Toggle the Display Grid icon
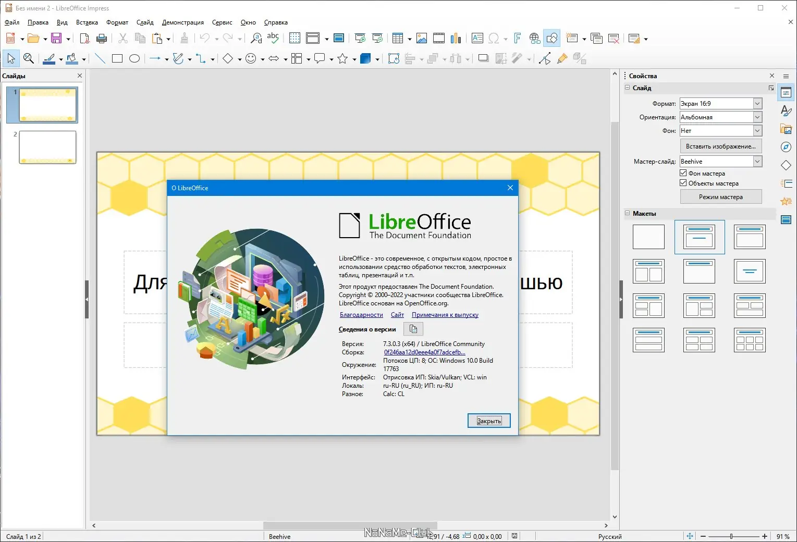 click(x=295, y=38)
